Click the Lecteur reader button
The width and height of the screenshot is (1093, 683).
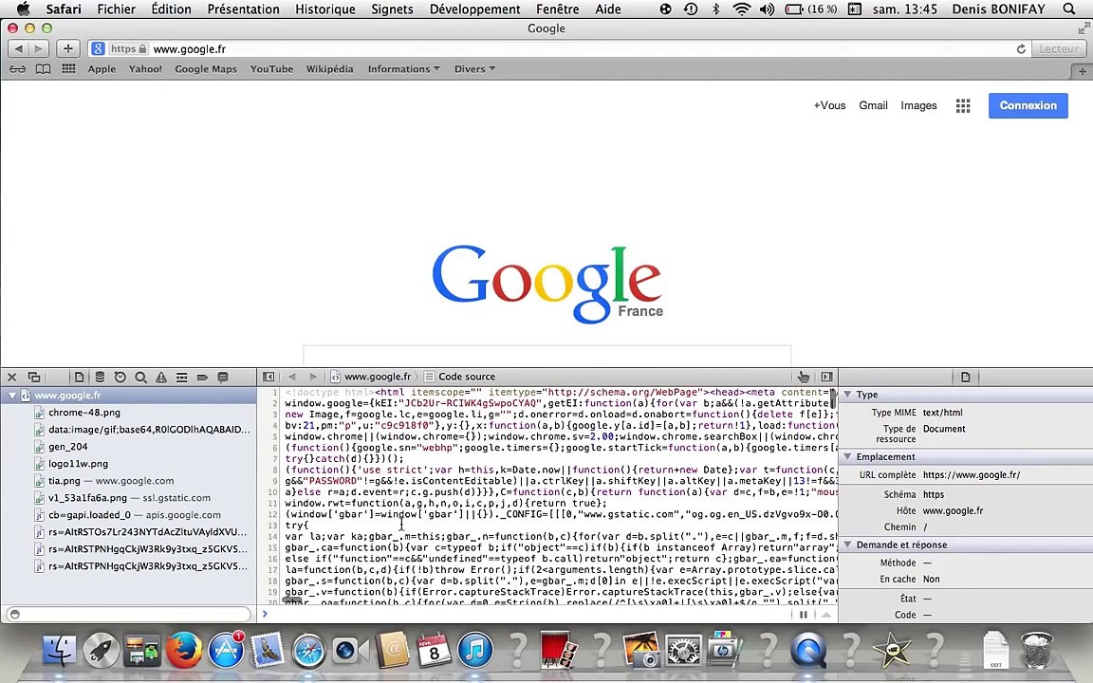click(x=1058, y=48)
